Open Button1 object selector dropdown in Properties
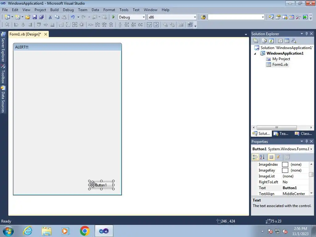316x237 pixels. tap(311, 149)
